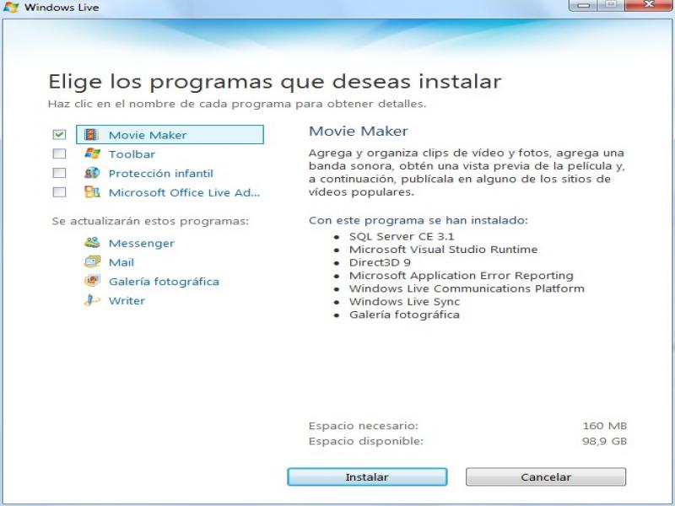Image resolution: width=675 pixels, height=506 pixels.
Task: Click the Galería fotográfica link under the updates list
Action: [x=164, y=282]
